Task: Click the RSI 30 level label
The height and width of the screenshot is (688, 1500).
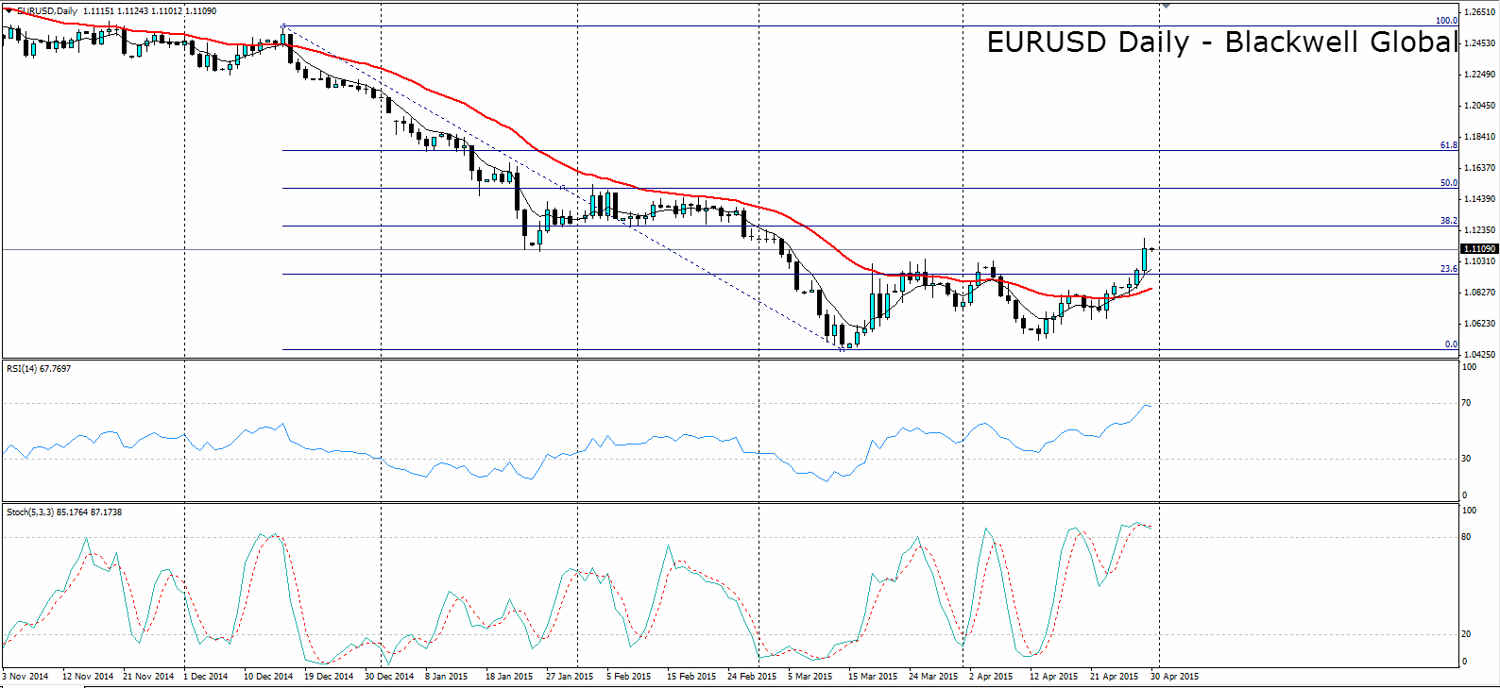Action: click(1466, 459)
